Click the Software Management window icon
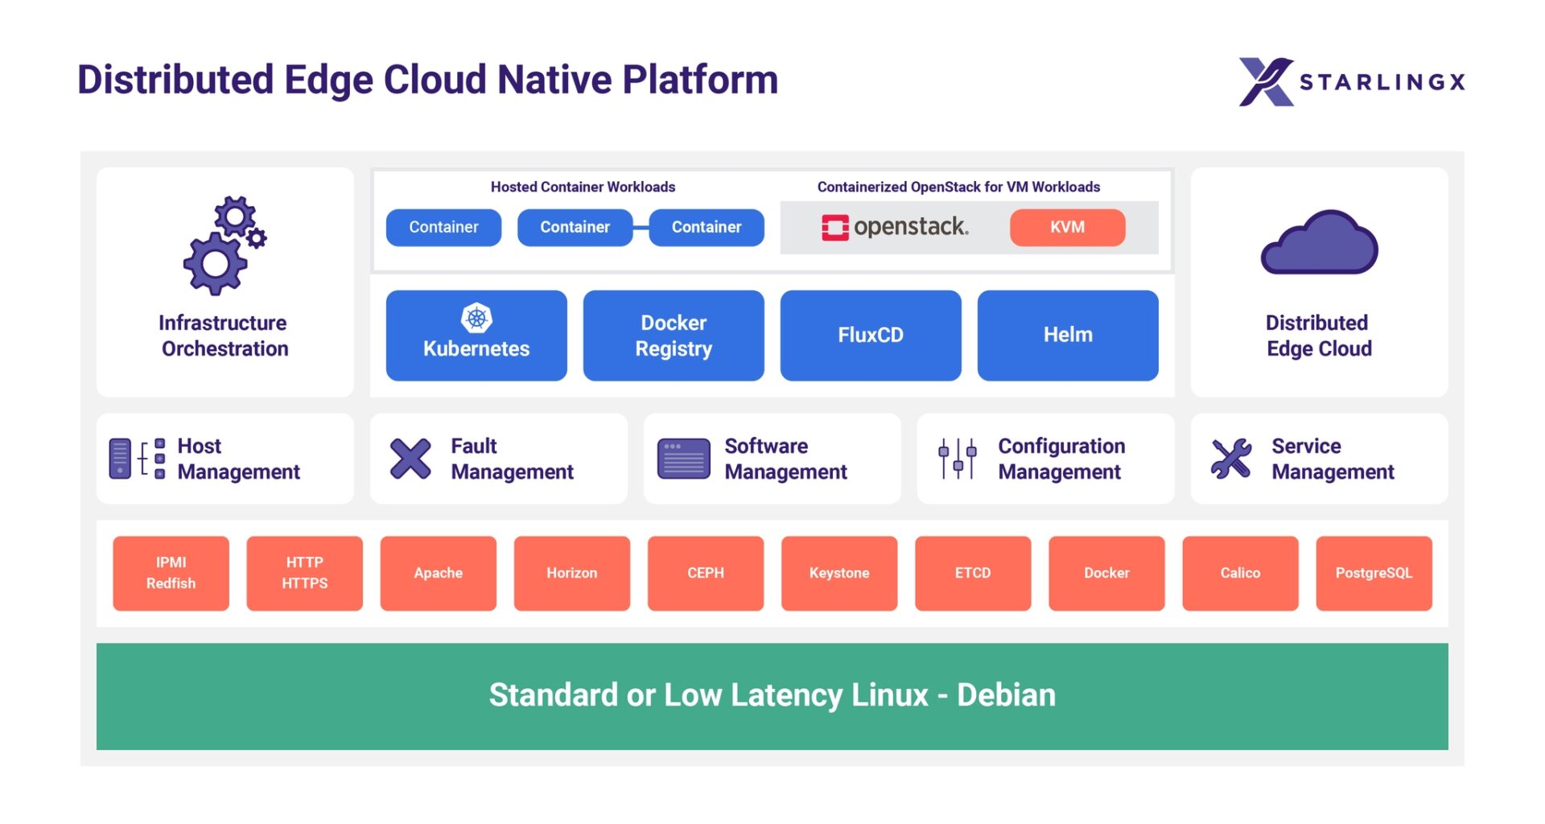The image size is (1545, 824). tap(683, 459)
